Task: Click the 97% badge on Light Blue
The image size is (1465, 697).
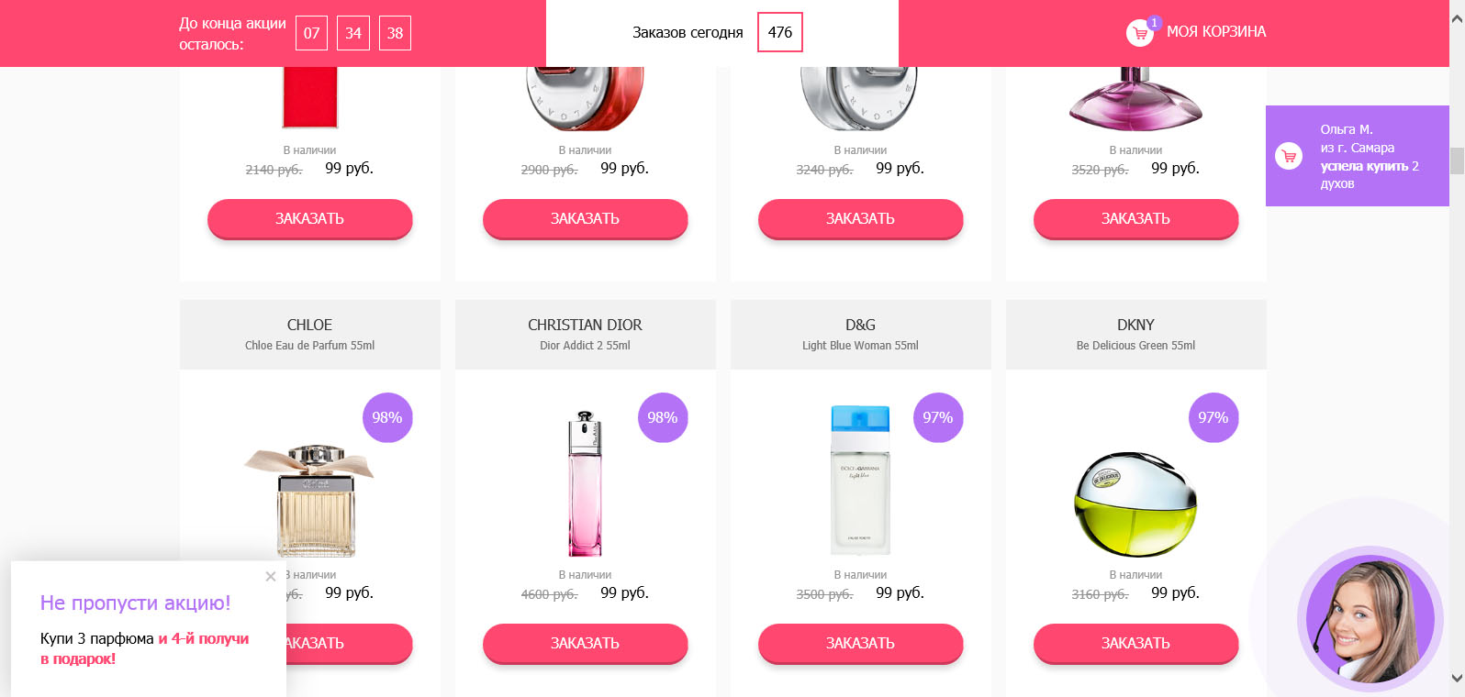Action: click(938, 417)
